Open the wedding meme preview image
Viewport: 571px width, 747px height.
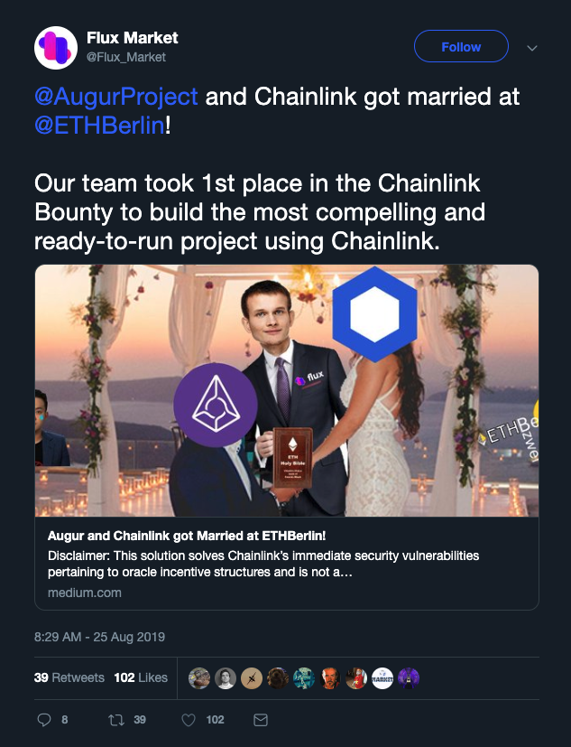click(x=287, y=390)
